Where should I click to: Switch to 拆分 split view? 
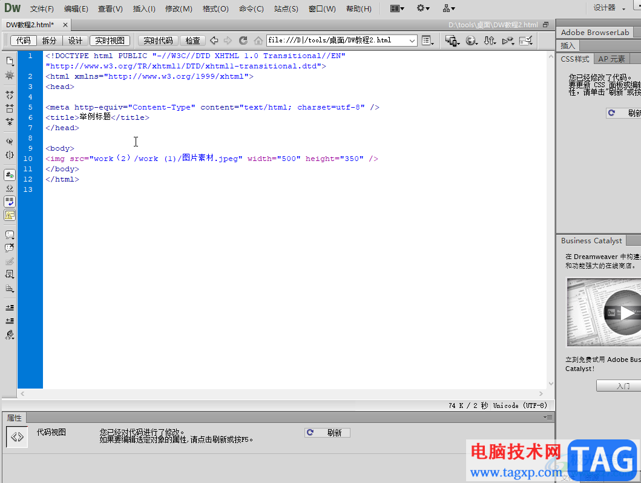49,41
